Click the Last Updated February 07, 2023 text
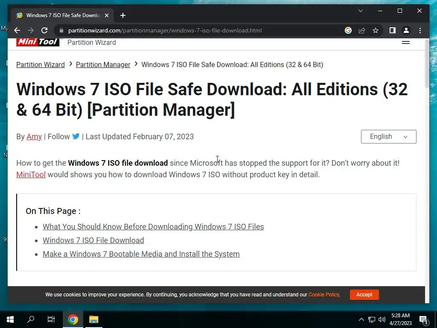Image resolution: width=437 pixels, height=328 pixels. pos(140,137)
